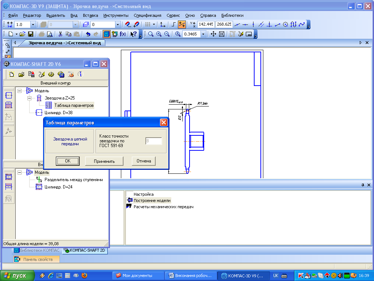The image size is (374, 281).
Task: Toggle the orthogonal drawing mode
Action: (173, 25)
